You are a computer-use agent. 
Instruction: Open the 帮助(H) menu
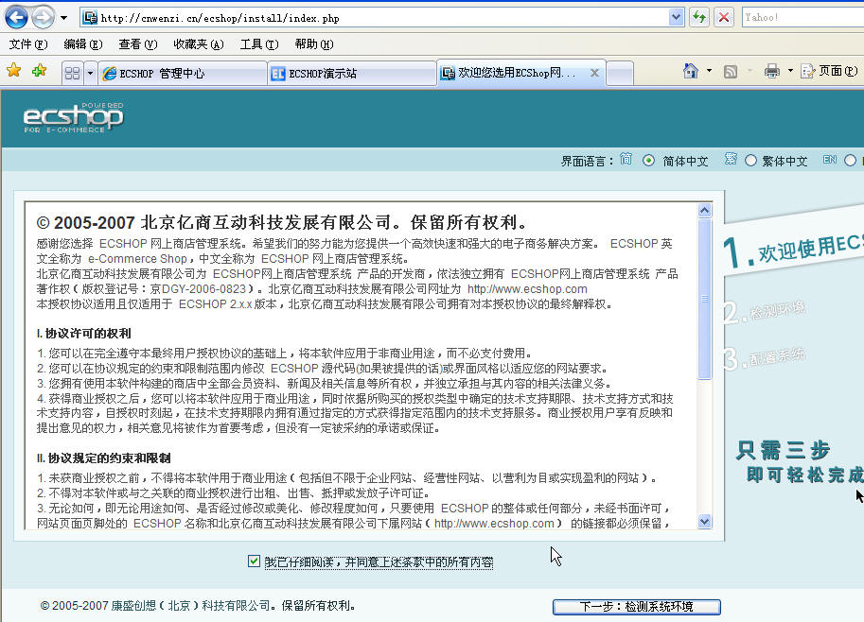(314, 44)
